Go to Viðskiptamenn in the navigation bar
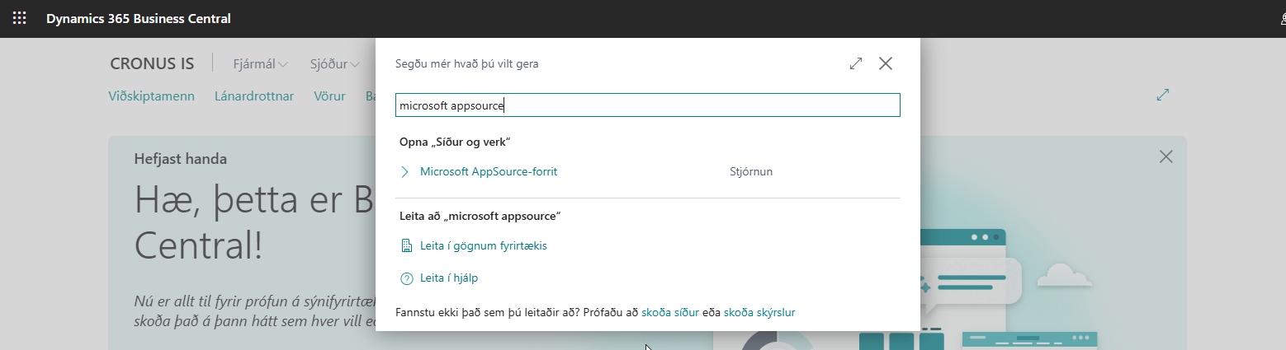Viewport: 1286px width, 350px height. point(151,96)
